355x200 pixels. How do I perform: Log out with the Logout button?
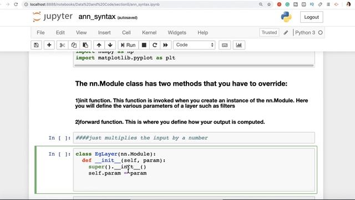pos(312,17)
